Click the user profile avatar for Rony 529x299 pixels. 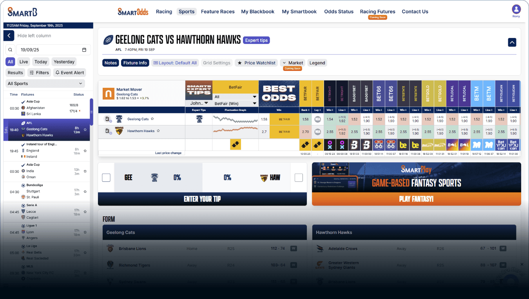[x=516, y=9]
